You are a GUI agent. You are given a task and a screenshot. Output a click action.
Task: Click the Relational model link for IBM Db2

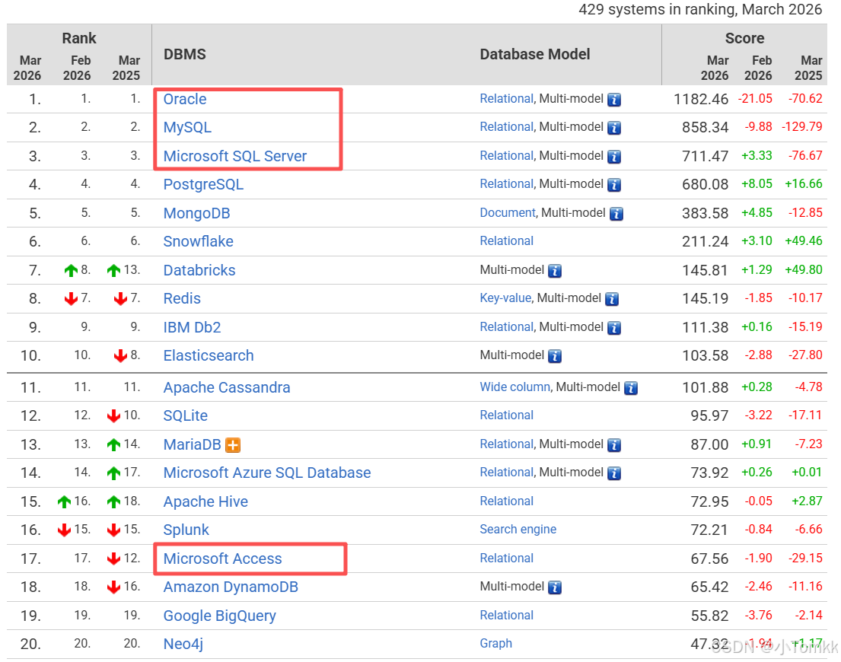pyautogui.click(x=506, y=327)
